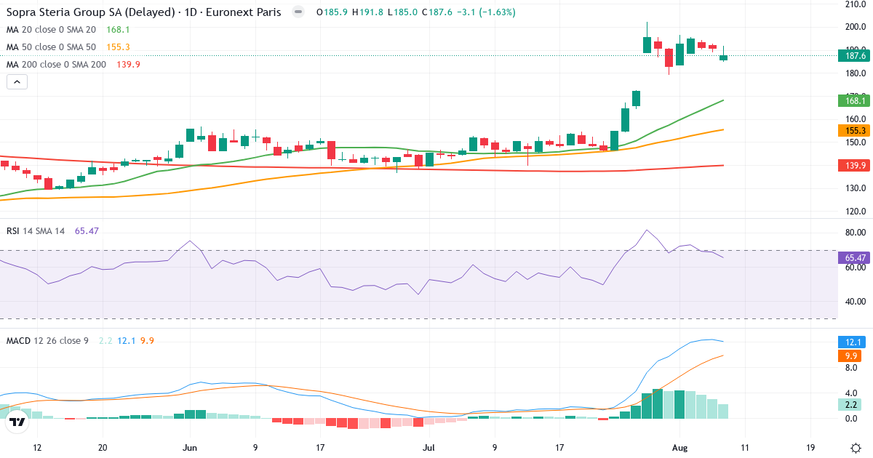Click the orange SMA 50 value 155.3 in legend

(118, 47)
